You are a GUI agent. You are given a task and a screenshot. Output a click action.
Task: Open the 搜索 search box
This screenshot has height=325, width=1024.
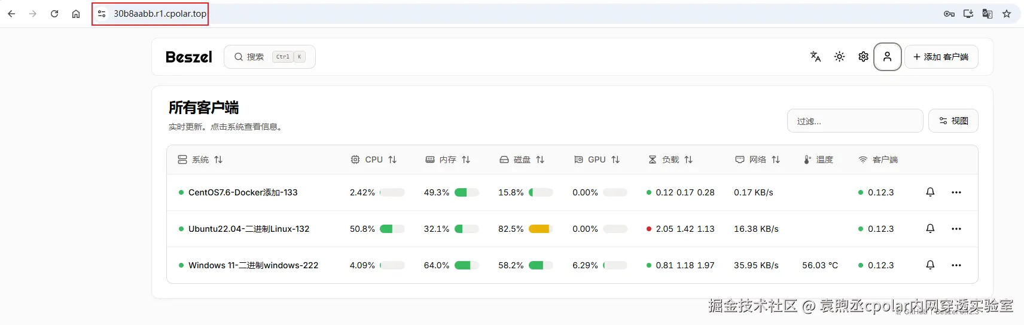tap(270, 57)
